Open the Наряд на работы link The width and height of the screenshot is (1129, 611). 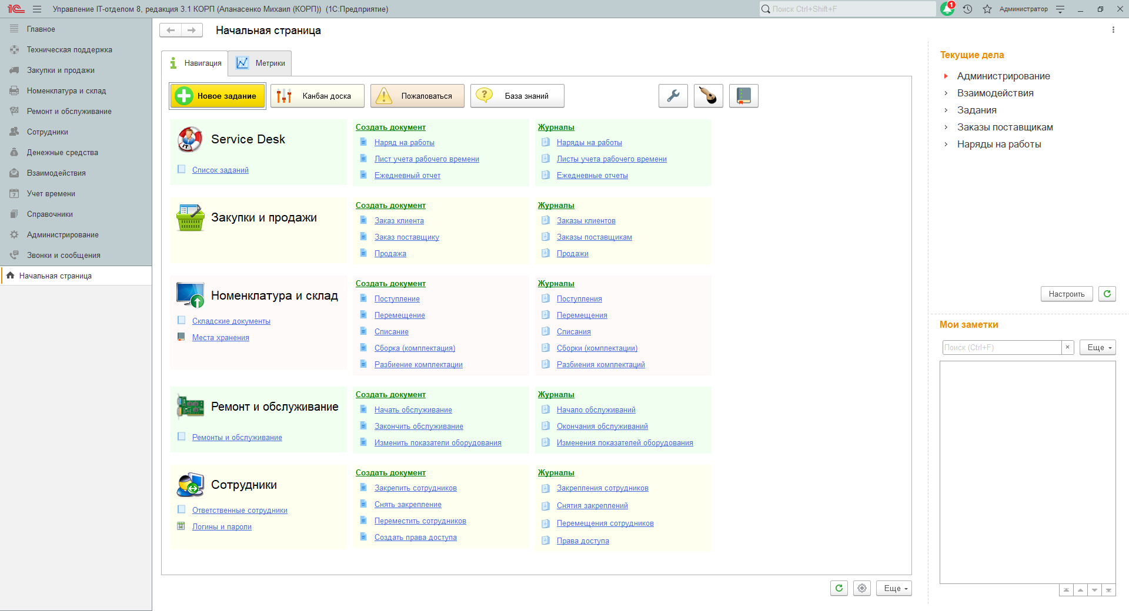(x=404, y=142)
